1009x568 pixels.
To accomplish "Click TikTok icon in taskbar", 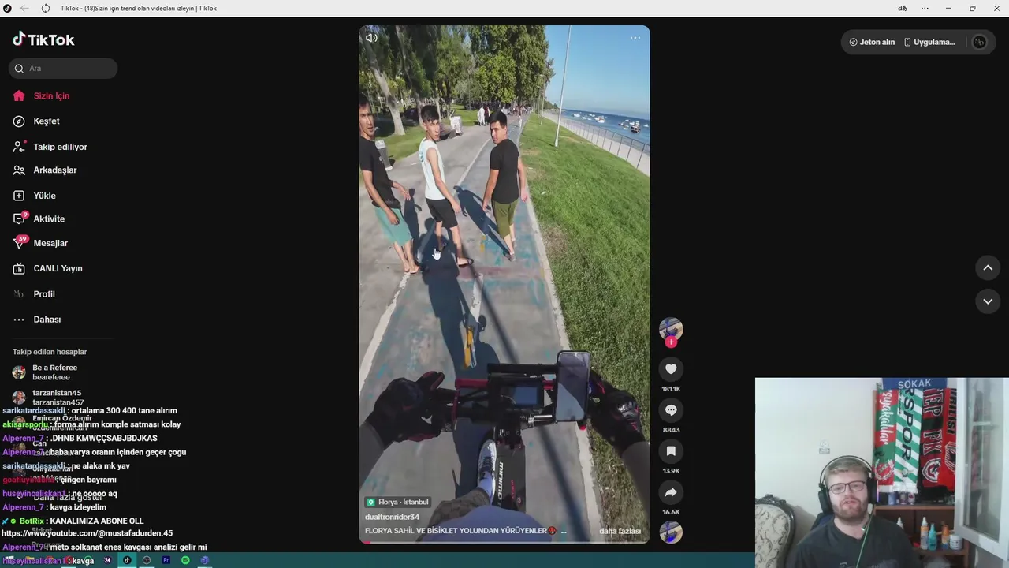I will (127, 560).
